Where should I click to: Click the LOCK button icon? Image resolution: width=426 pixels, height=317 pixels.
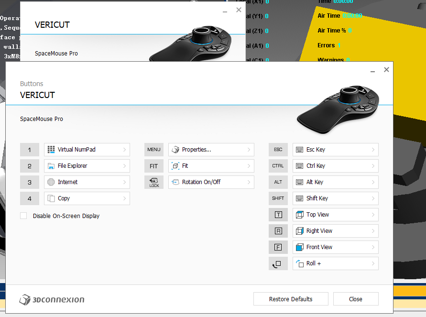(x=154, y=182)
